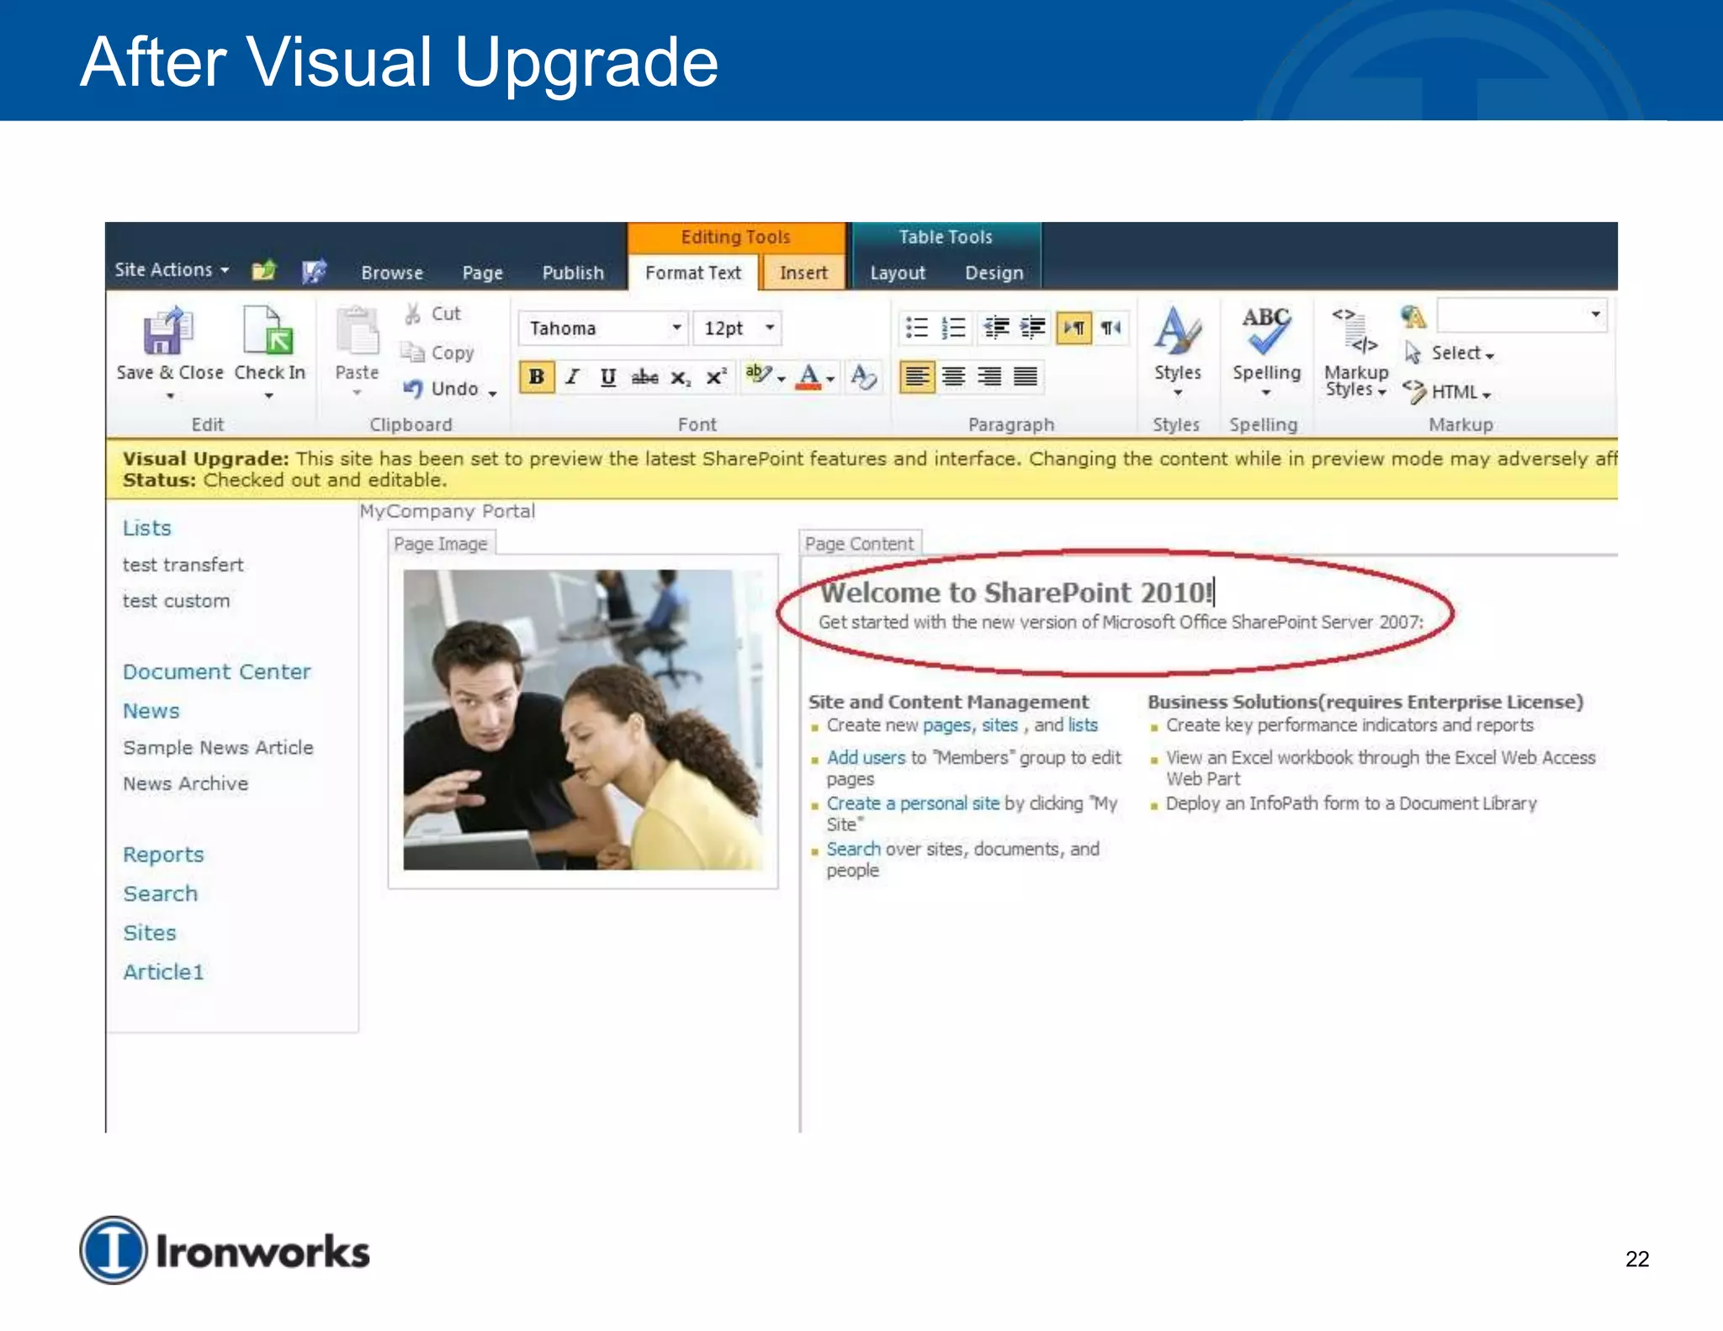Click the Spelling ABC check icon
1723x1331 pixels.
pos(1265,330)
